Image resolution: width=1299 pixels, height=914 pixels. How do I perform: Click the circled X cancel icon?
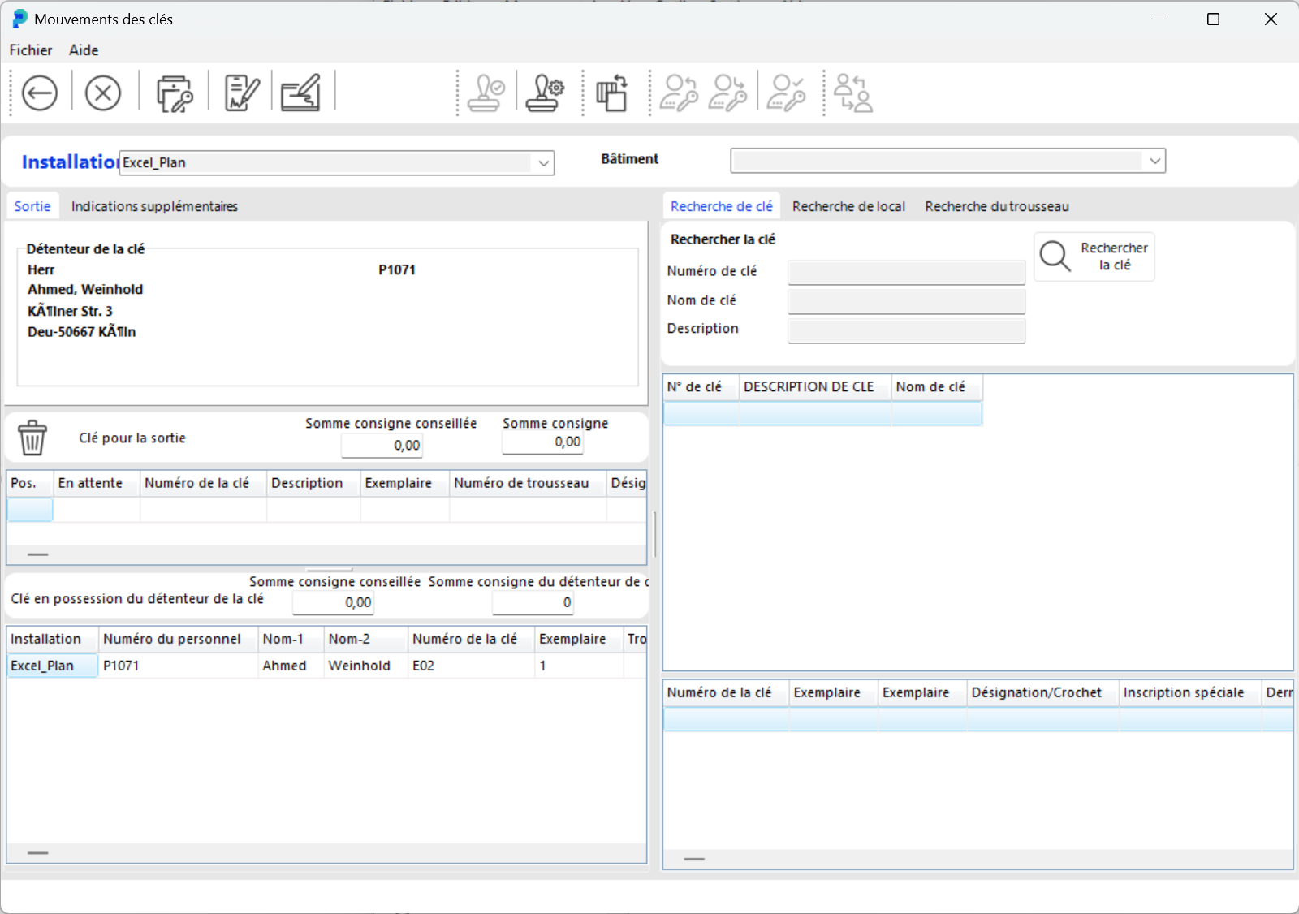point(103,93)
